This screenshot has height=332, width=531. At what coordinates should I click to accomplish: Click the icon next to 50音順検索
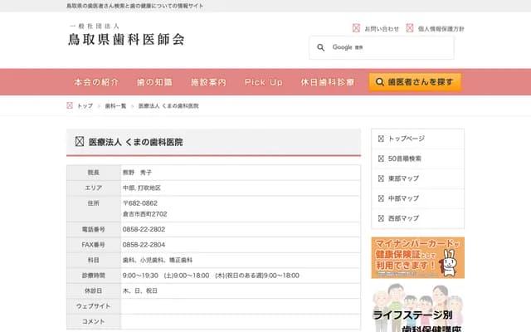(381, 159)
